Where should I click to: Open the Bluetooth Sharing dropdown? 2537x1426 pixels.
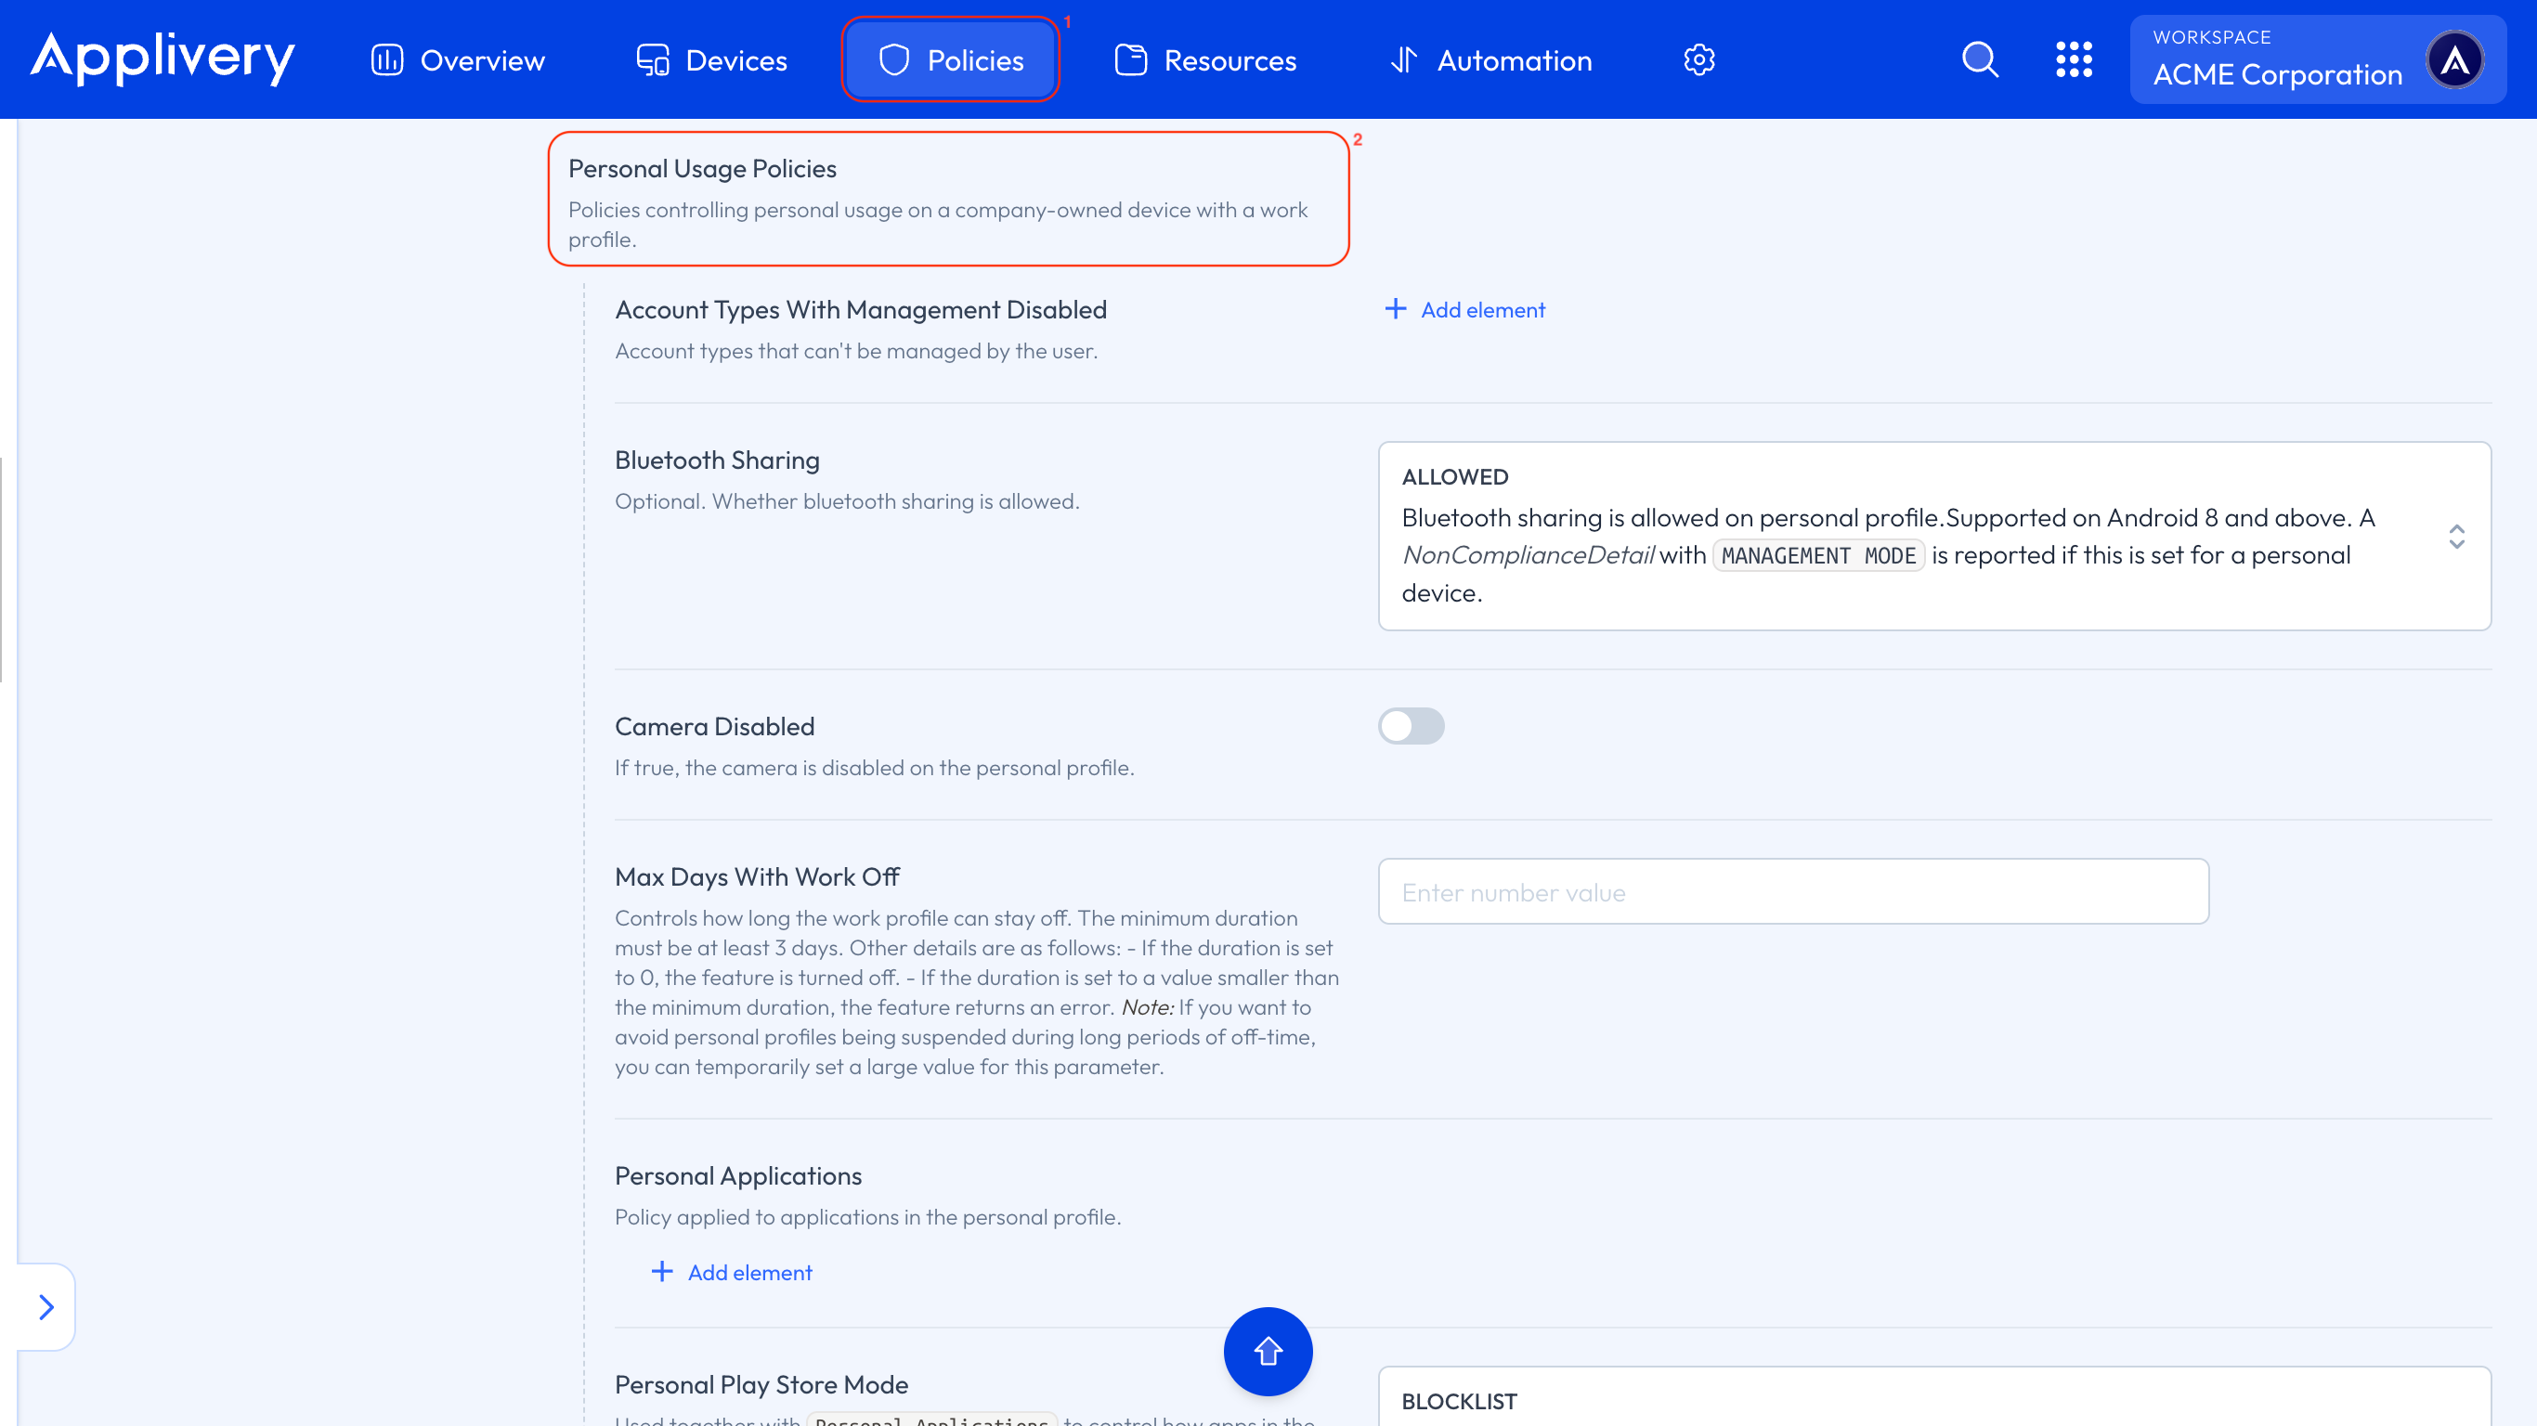tap(1933, 536)
